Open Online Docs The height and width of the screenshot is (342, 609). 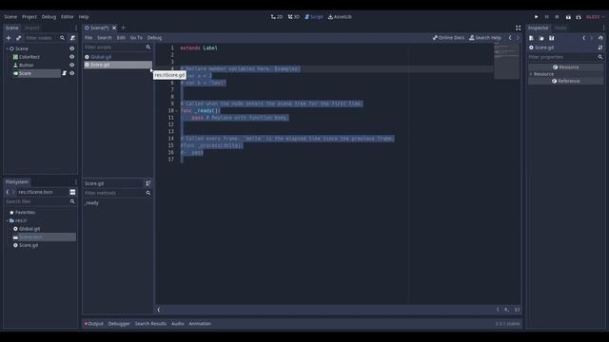[448, 38]
